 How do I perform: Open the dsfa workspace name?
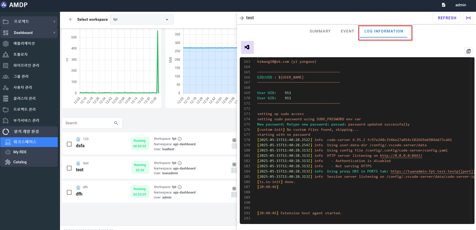pyautogui.click(x=80, y=146)
